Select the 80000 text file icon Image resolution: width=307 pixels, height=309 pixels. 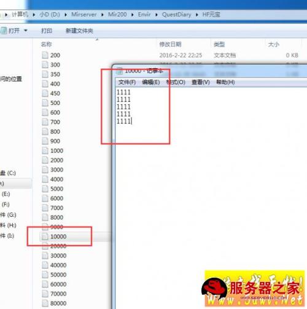click(x=45, y=303)
